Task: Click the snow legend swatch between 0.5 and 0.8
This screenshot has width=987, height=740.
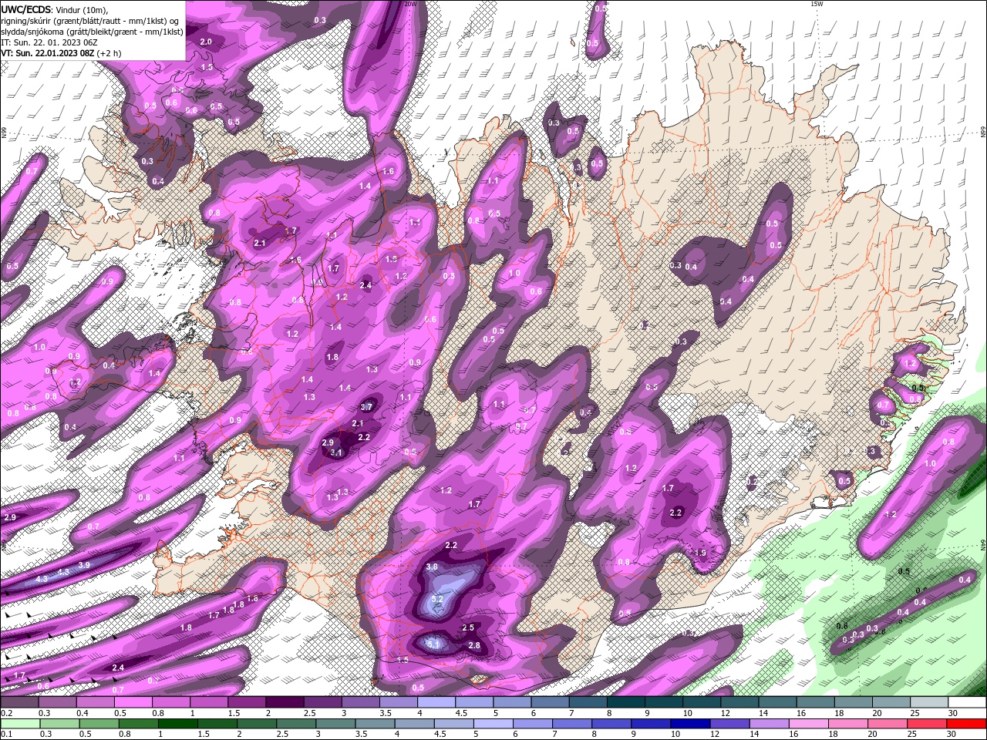Action: (133, 702)
